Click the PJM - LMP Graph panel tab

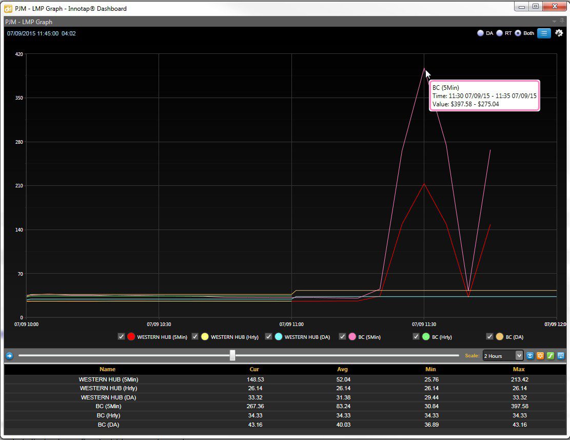point(29,22)
